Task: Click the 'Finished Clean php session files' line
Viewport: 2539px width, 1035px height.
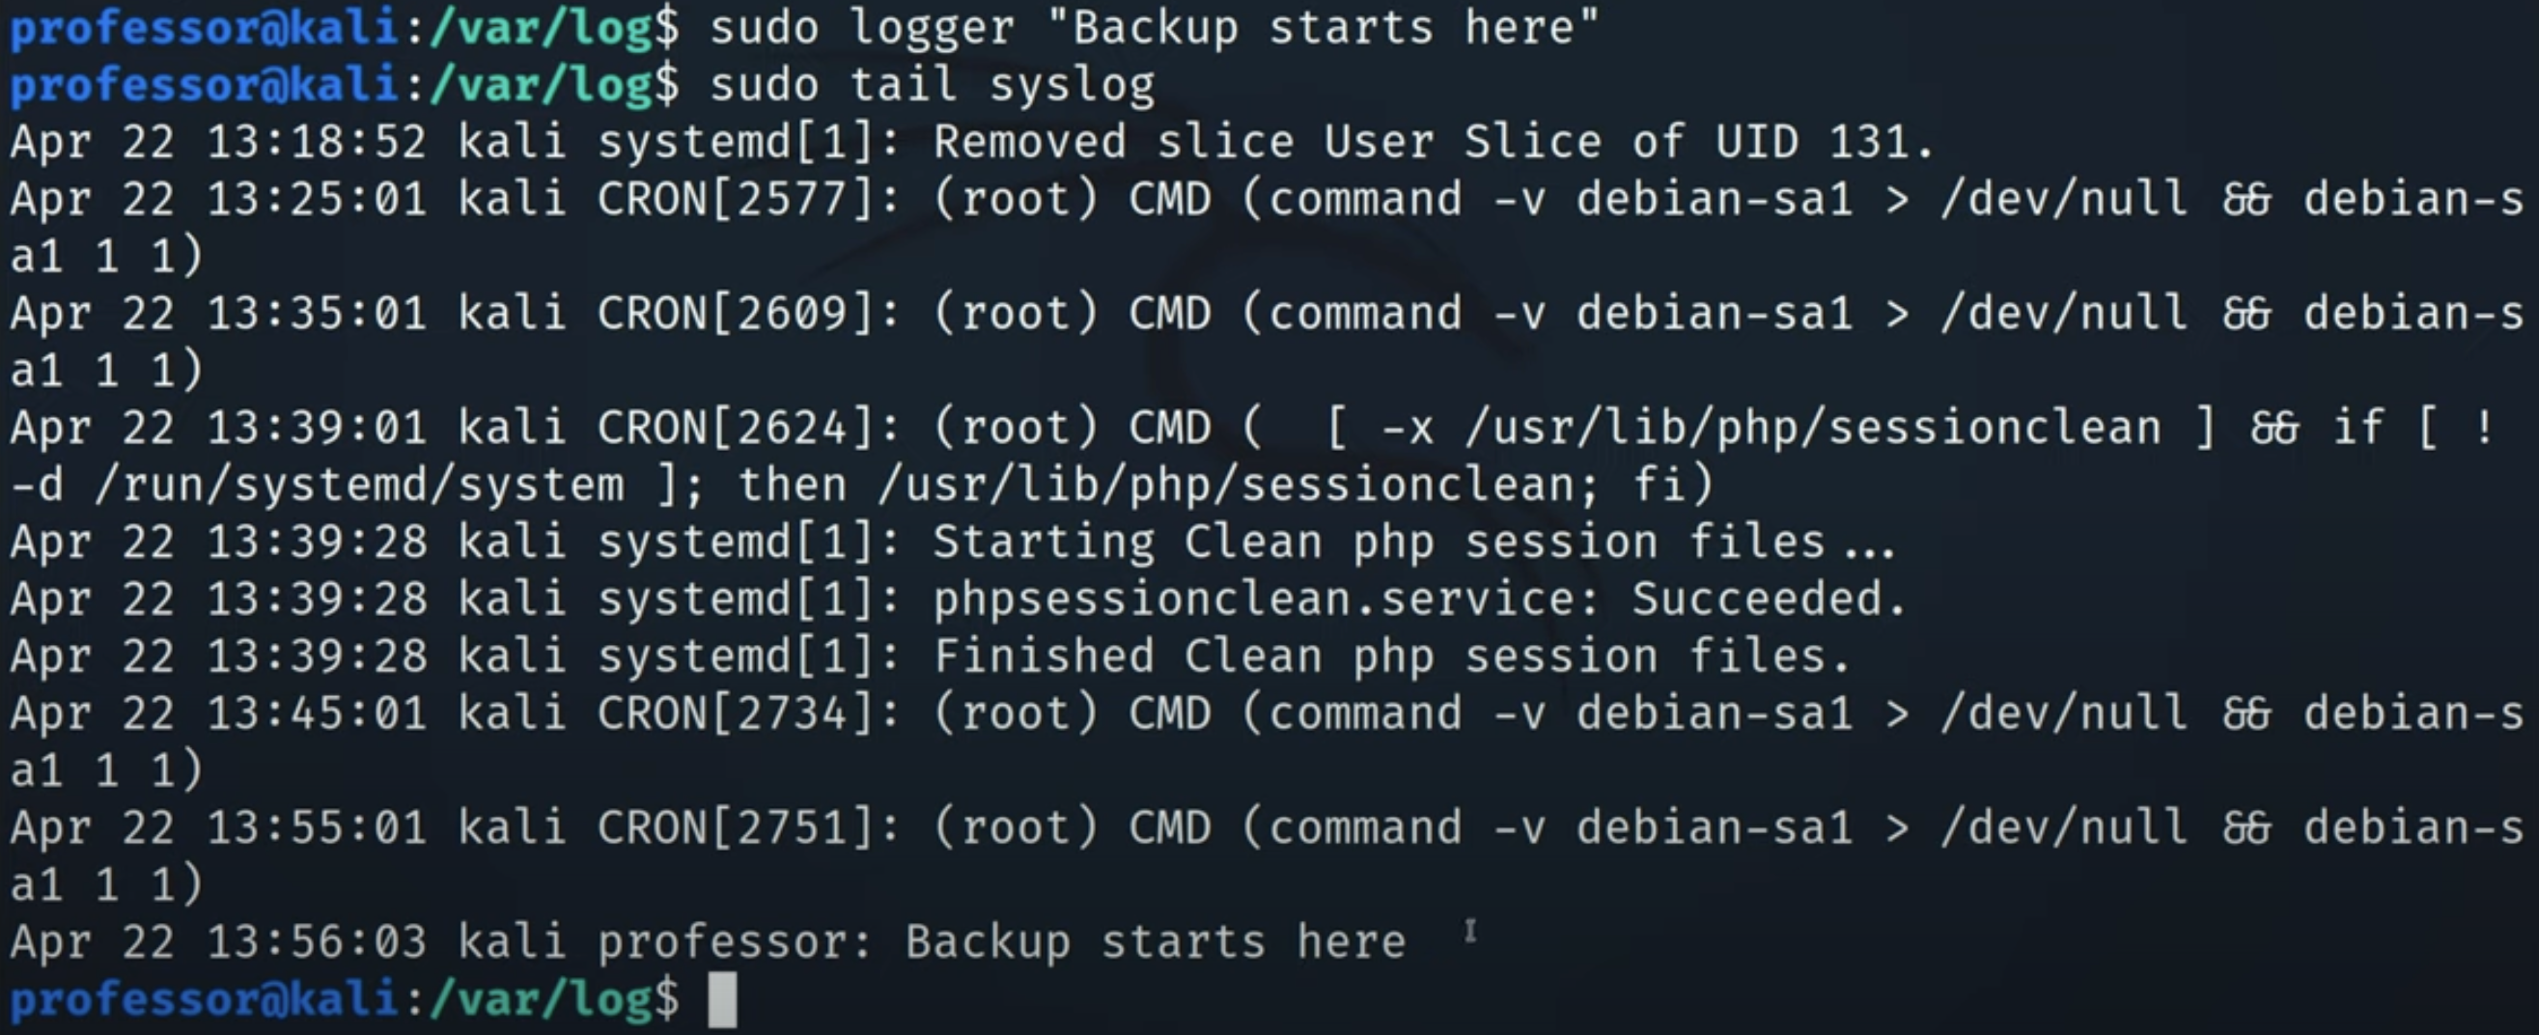Action: [931, 656]
